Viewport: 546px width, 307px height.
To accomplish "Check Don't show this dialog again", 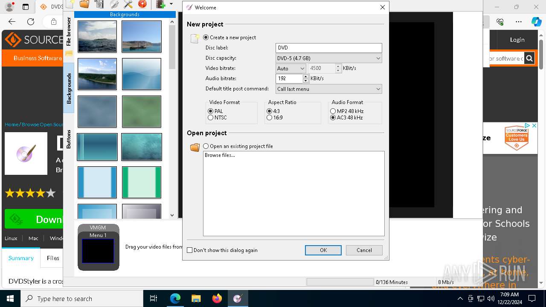I will [190, 250].
